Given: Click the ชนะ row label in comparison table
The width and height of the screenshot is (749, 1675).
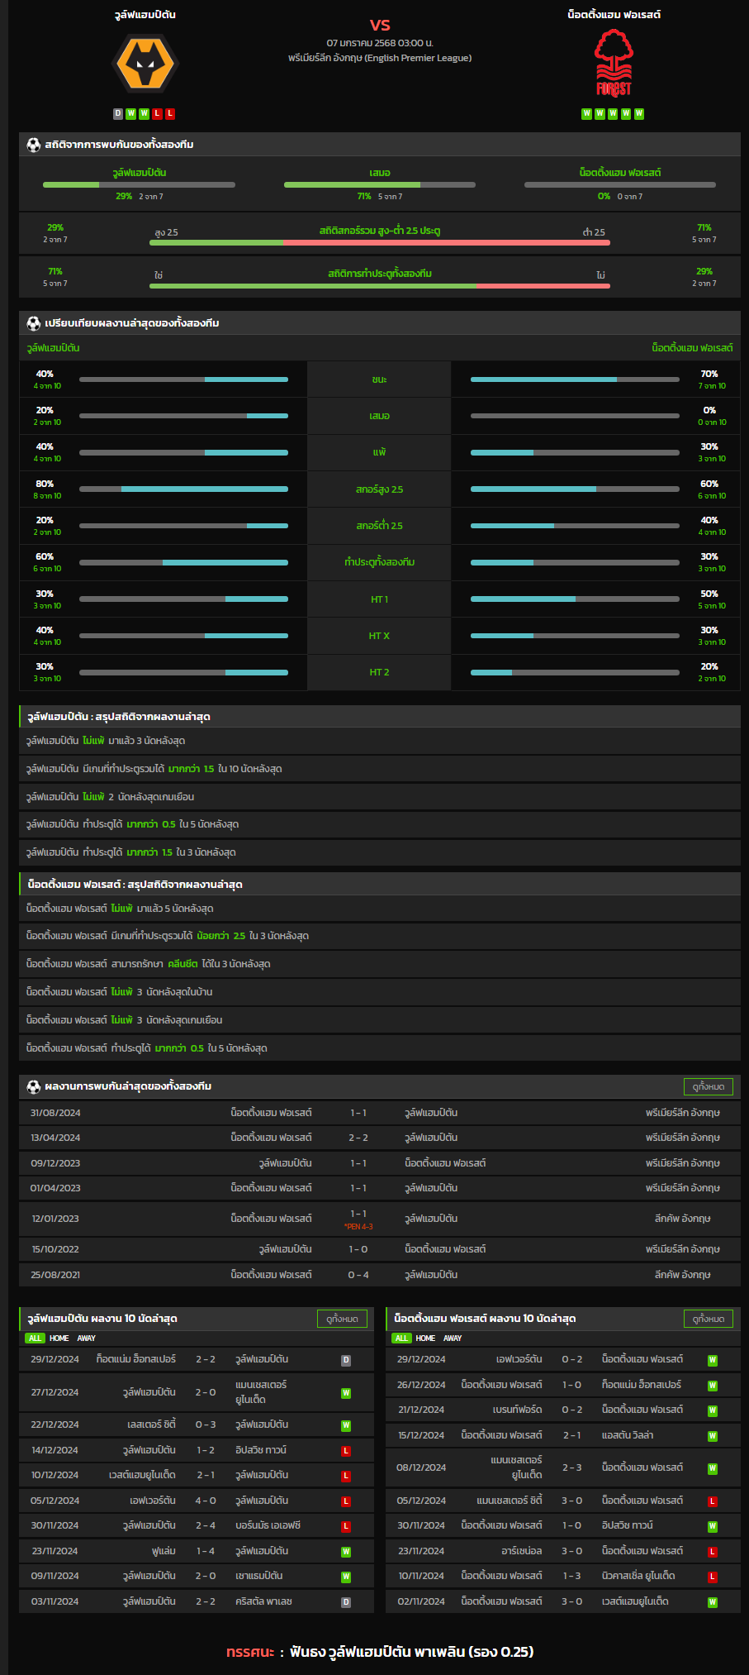Looking at the screenshot, I should point(379,379).
